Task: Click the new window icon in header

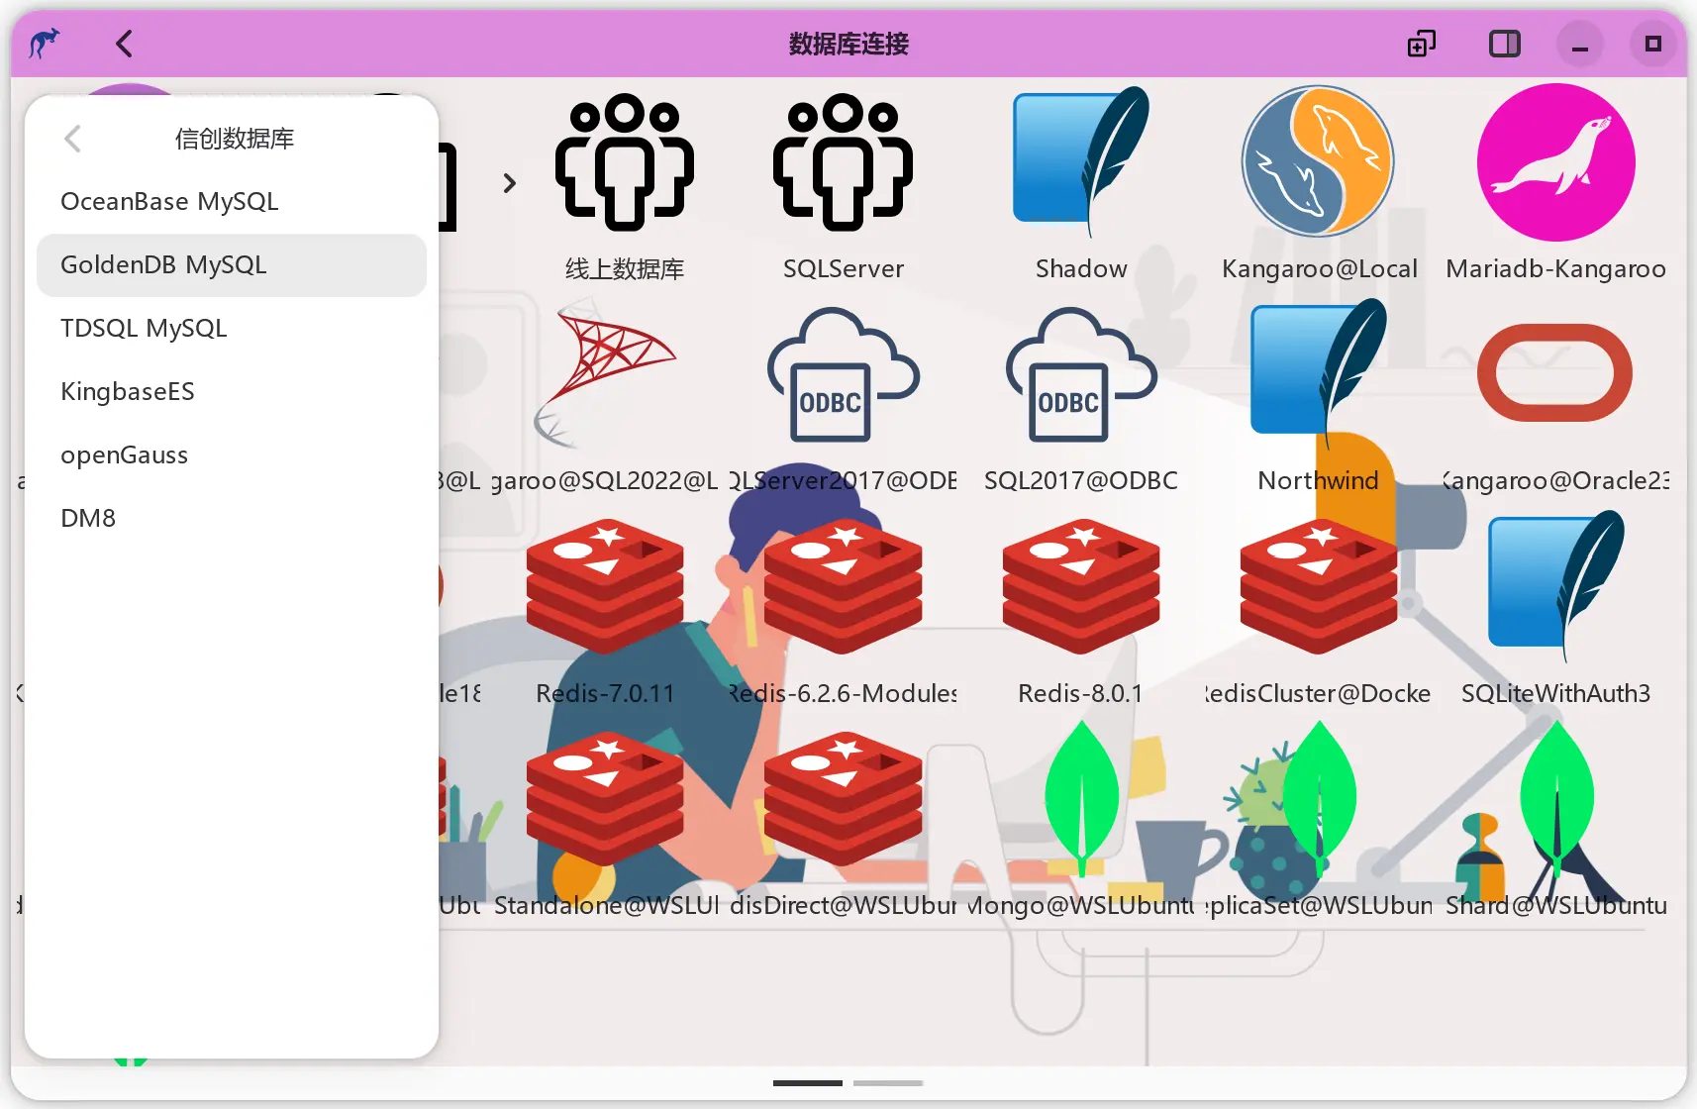Action: [x=1422, y=44]
